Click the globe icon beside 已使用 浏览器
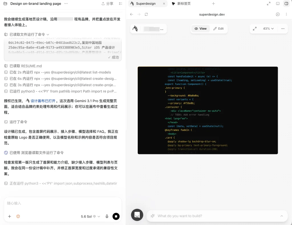 [x=6, y=153]
